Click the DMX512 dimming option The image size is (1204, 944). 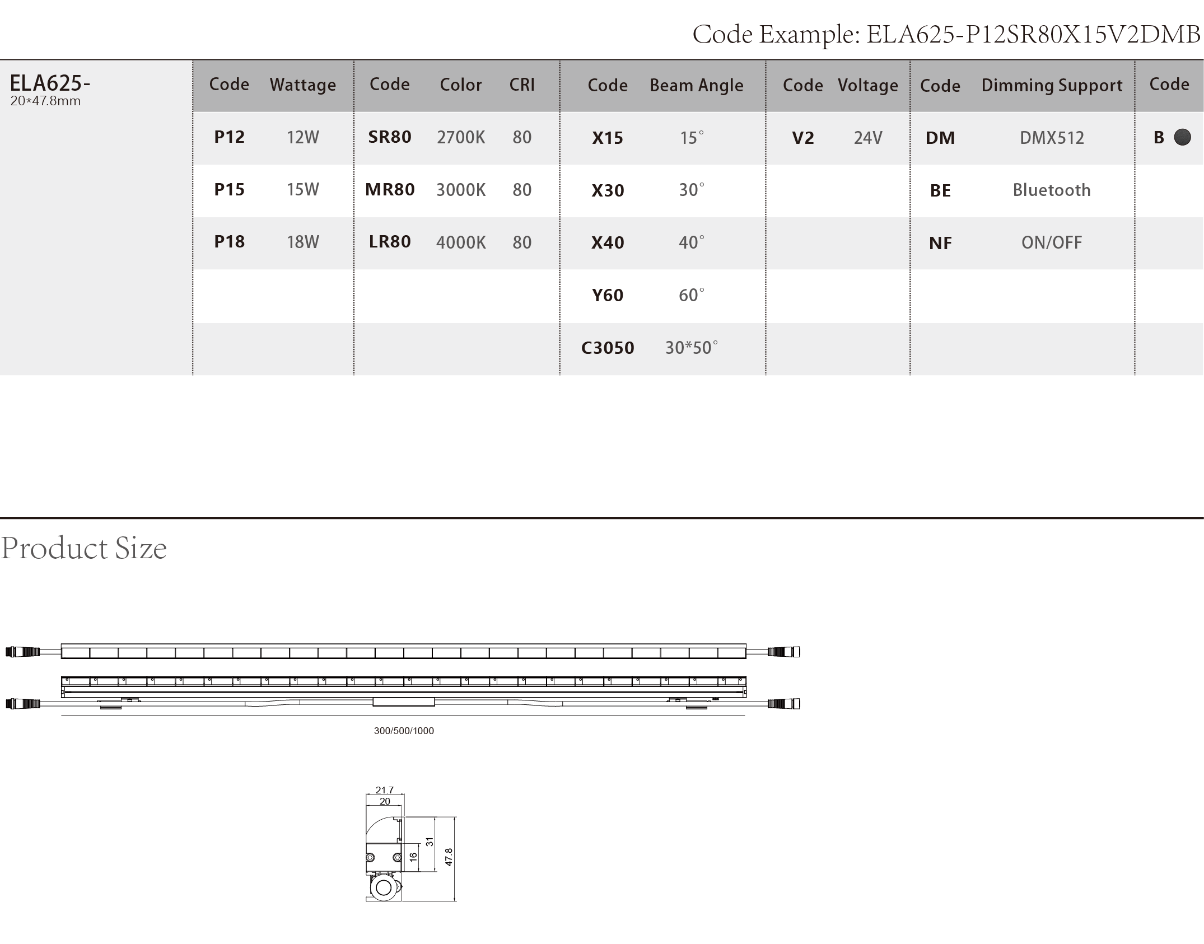point(1052,138)
